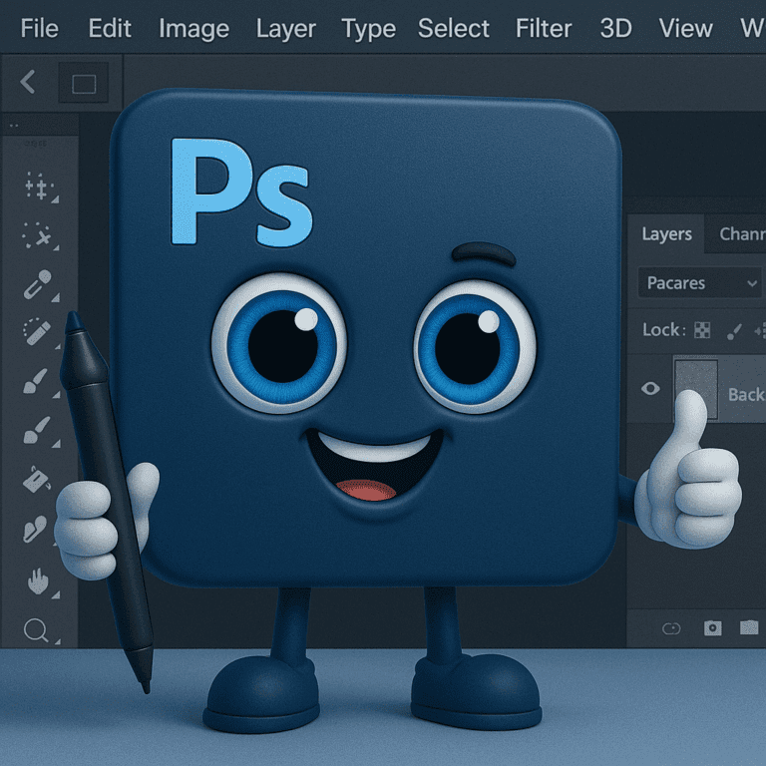The image size is (766, 766).
Task: Select the Background layer thumbnail
Action: click(696, 389)
